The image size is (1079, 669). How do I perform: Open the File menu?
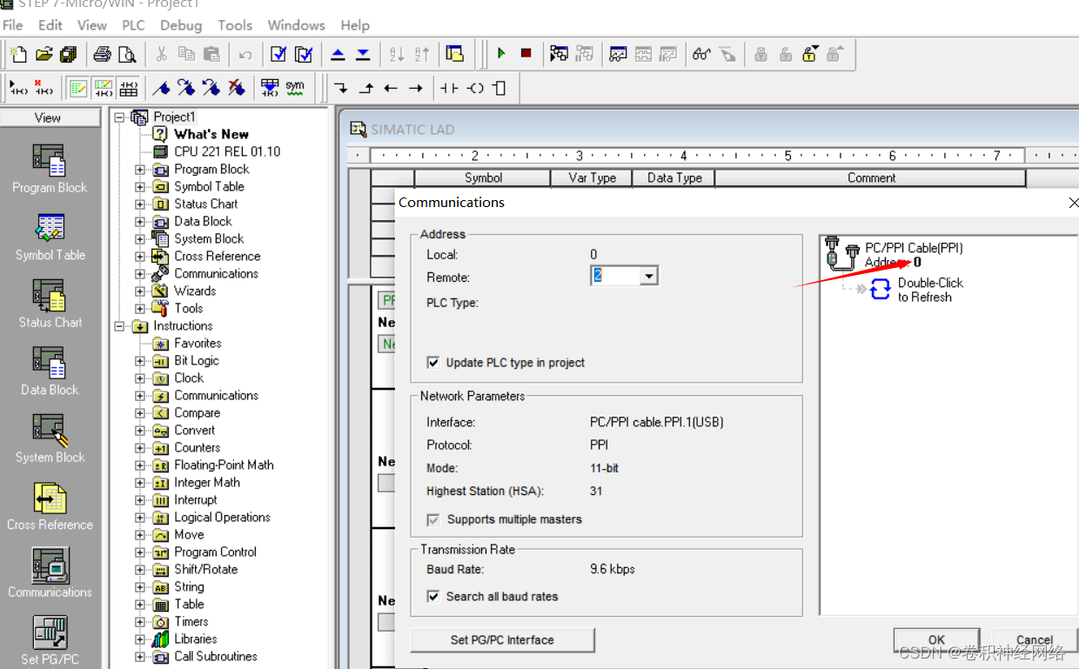[x=13, y=25]
